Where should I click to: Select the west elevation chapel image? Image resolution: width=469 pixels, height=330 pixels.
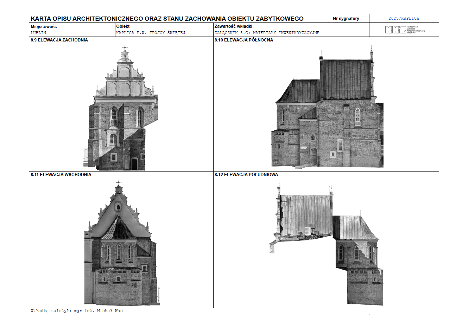[121, 108]
